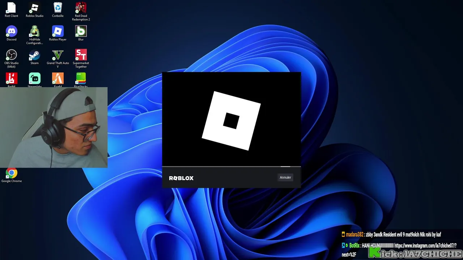Click the tilted Roblox logo in launcher
This screenshot has height=260, width=463.
(231, 121)
